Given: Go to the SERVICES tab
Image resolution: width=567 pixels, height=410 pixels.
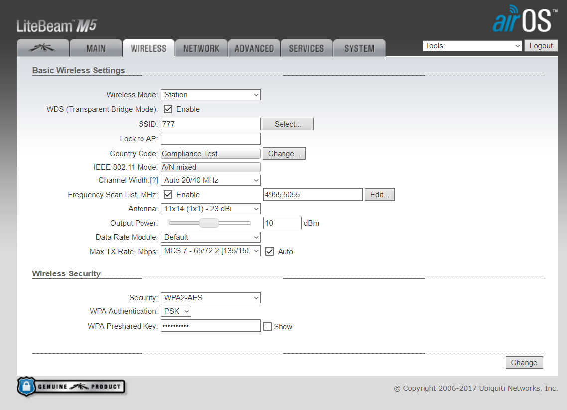Looking at the screenshot, I should pos(306,48).
